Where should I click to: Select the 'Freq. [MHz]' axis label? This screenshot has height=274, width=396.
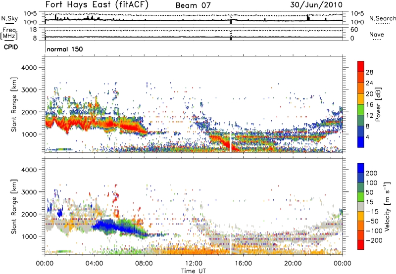tap(9, 33)
